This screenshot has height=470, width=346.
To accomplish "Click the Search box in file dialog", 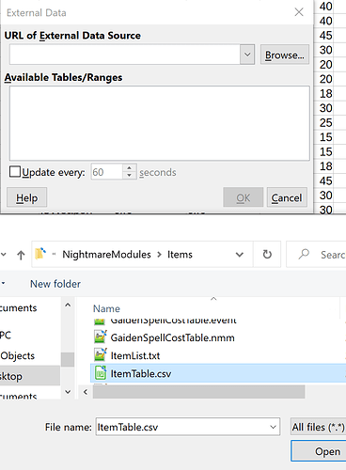I will [317, 254].
